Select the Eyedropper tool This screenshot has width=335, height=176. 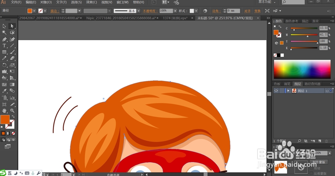point(4,91)
